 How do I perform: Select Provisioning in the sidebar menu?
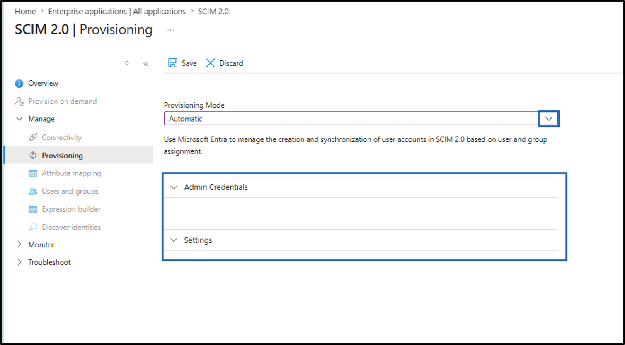(78, 156)
